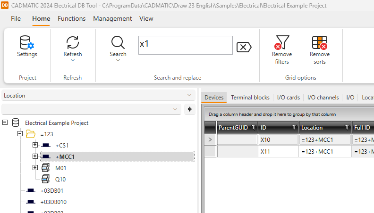This screenshot has width=374, height=213.
Task: Click the Refresh arrows icon
Action: [73, 42]
